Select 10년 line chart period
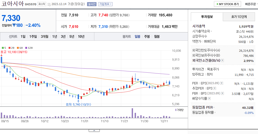 pyautogui.click(x=81, y=36)
